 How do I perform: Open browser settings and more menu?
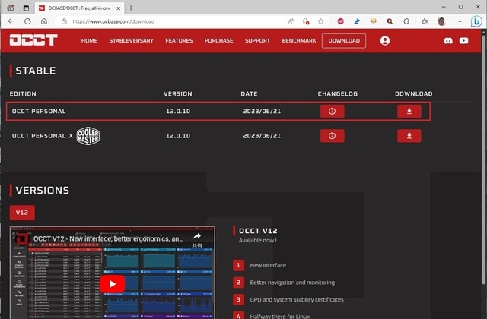point(459,21)
